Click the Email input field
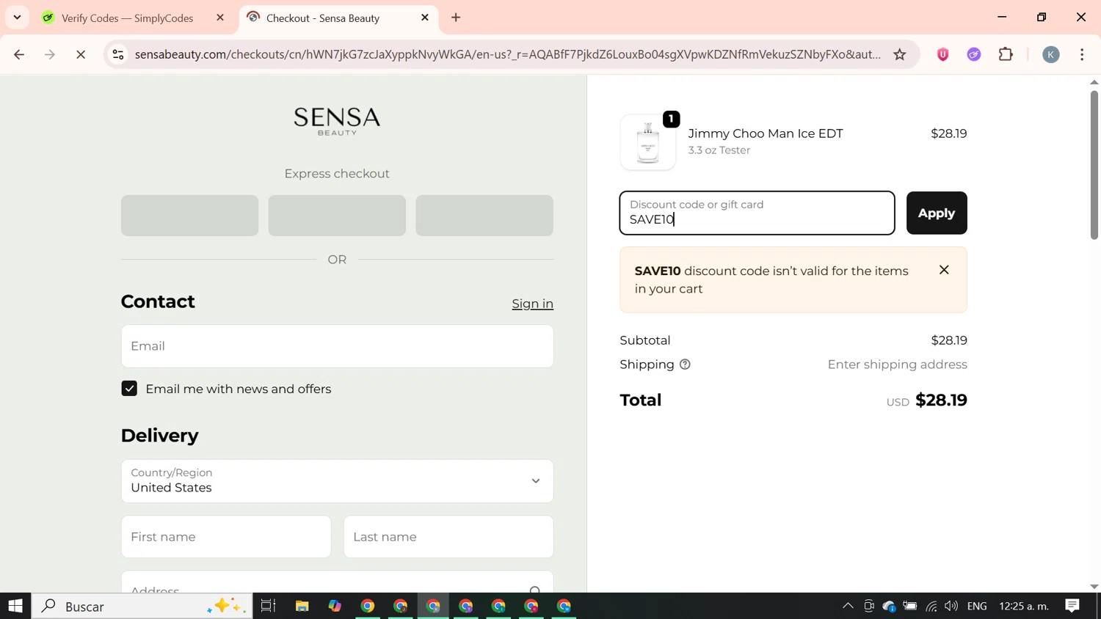 [337, 346]
